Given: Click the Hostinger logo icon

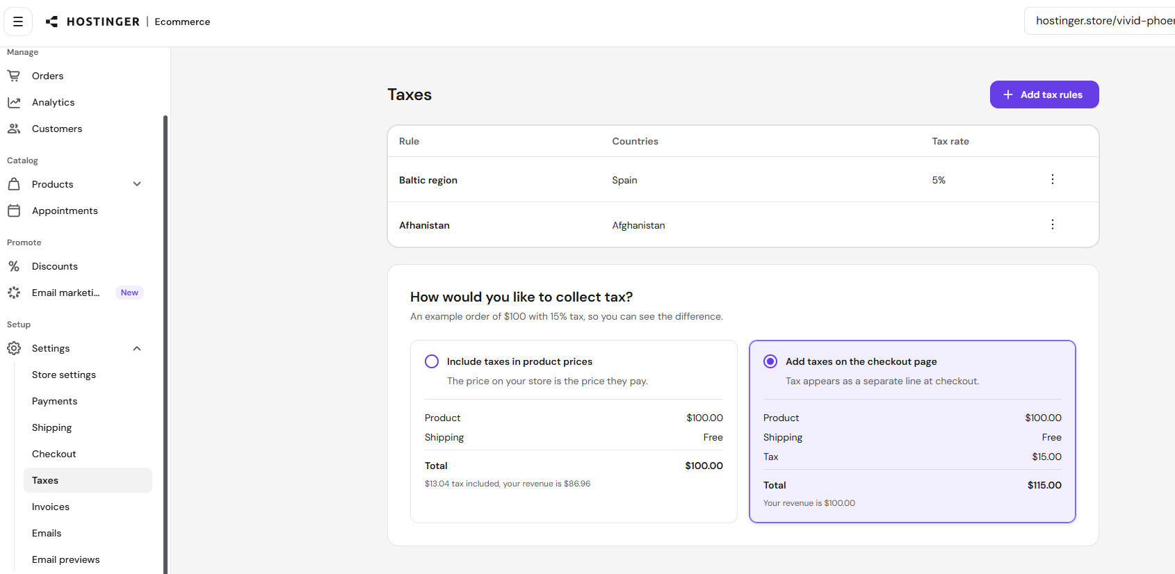Looking at the screenshot, I should pyautogui.click(x=52, y=22).
